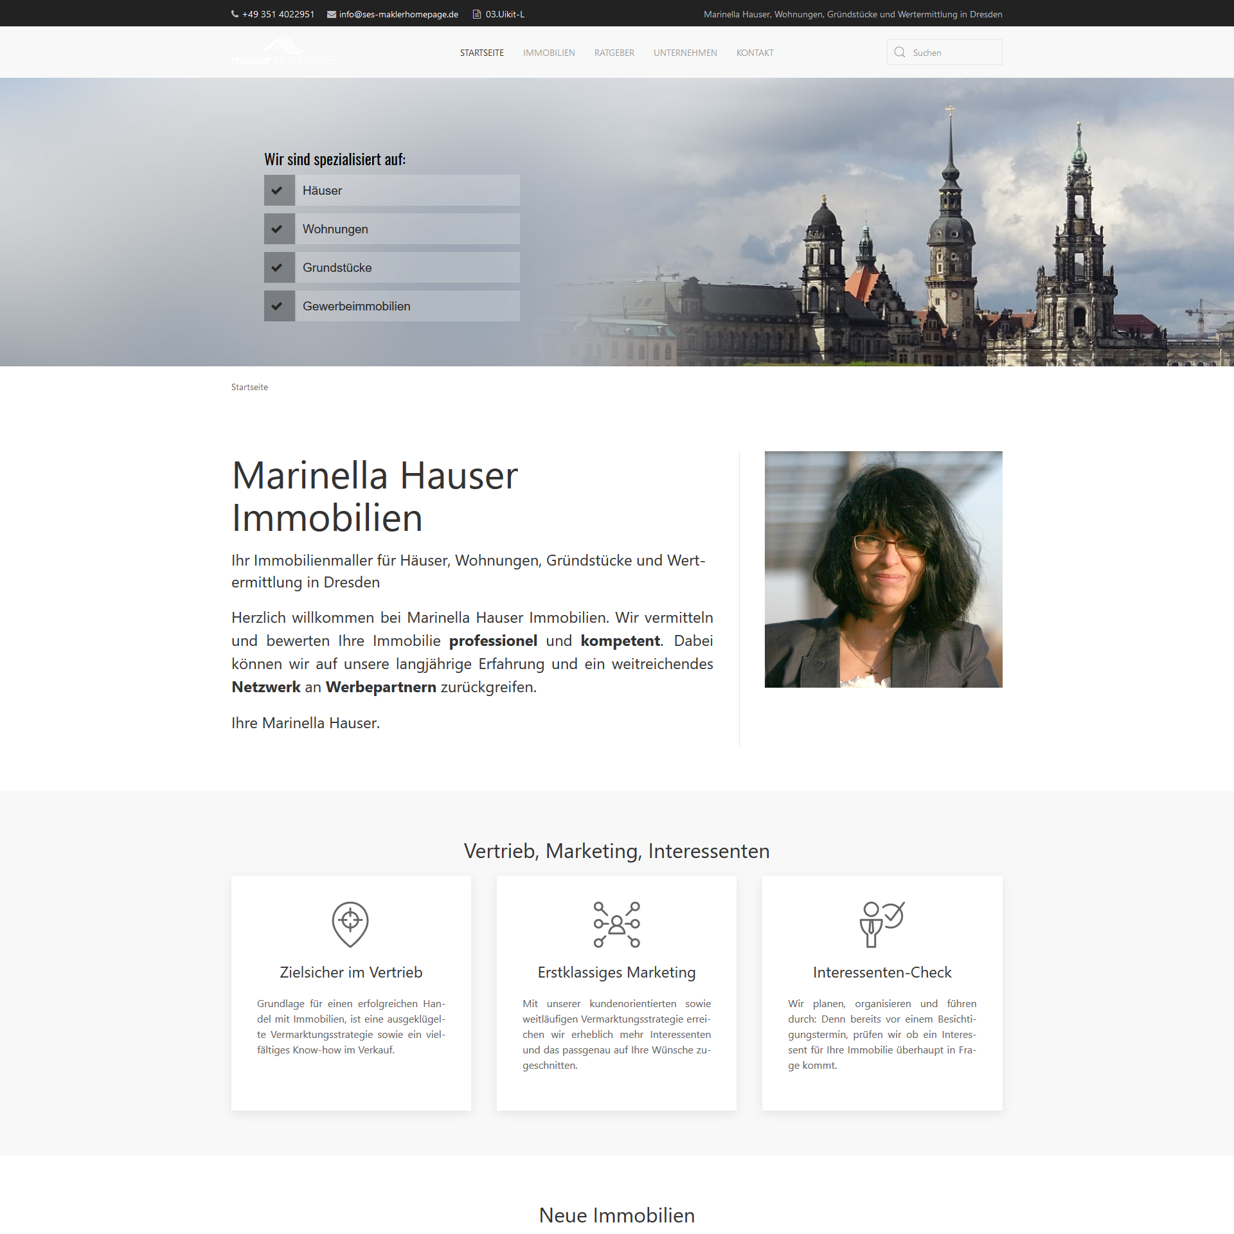1234x1234 pixels.
Task: Click the phone icon in top bar
Action: click(x=235, y=14)
